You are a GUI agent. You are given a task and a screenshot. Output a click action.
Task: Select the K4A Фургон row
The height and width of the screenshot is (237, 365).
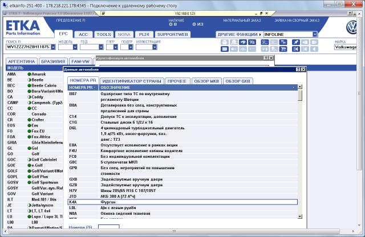coord(182,202)
